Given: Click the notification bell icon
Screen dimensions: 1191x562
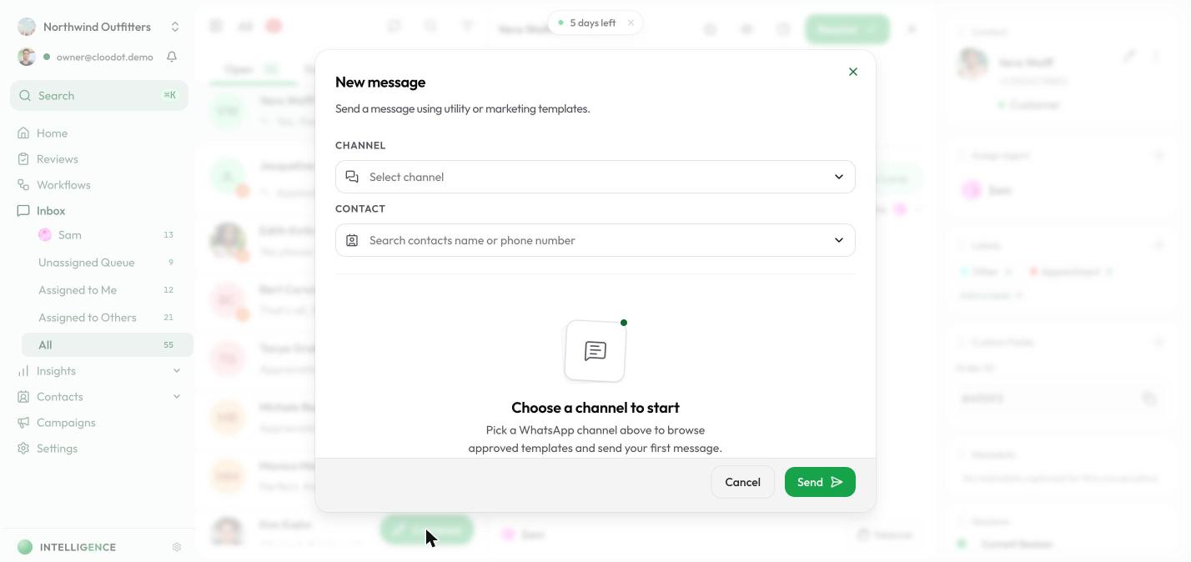Looking at the screenshot, I should [172, 57].
